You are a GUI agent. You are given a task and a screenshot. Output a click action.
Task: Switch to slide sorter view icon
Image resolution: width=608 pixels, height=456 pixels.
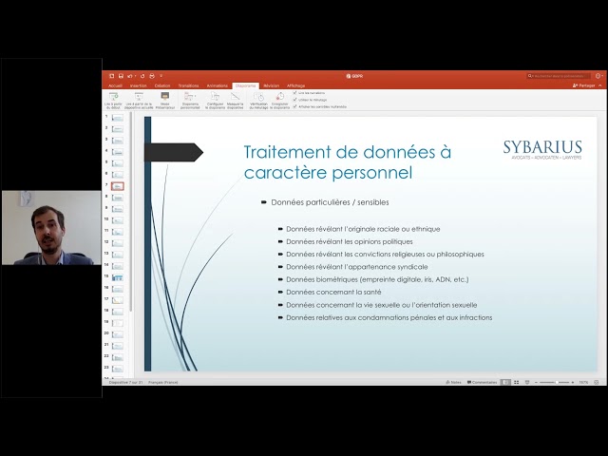(x=517, y=382)
